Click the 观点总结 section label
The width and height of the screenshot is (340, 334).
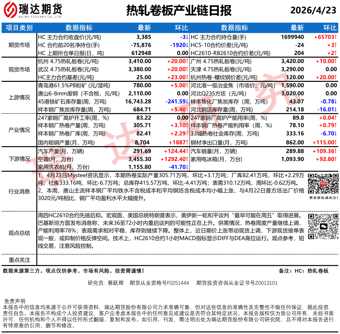19,233
